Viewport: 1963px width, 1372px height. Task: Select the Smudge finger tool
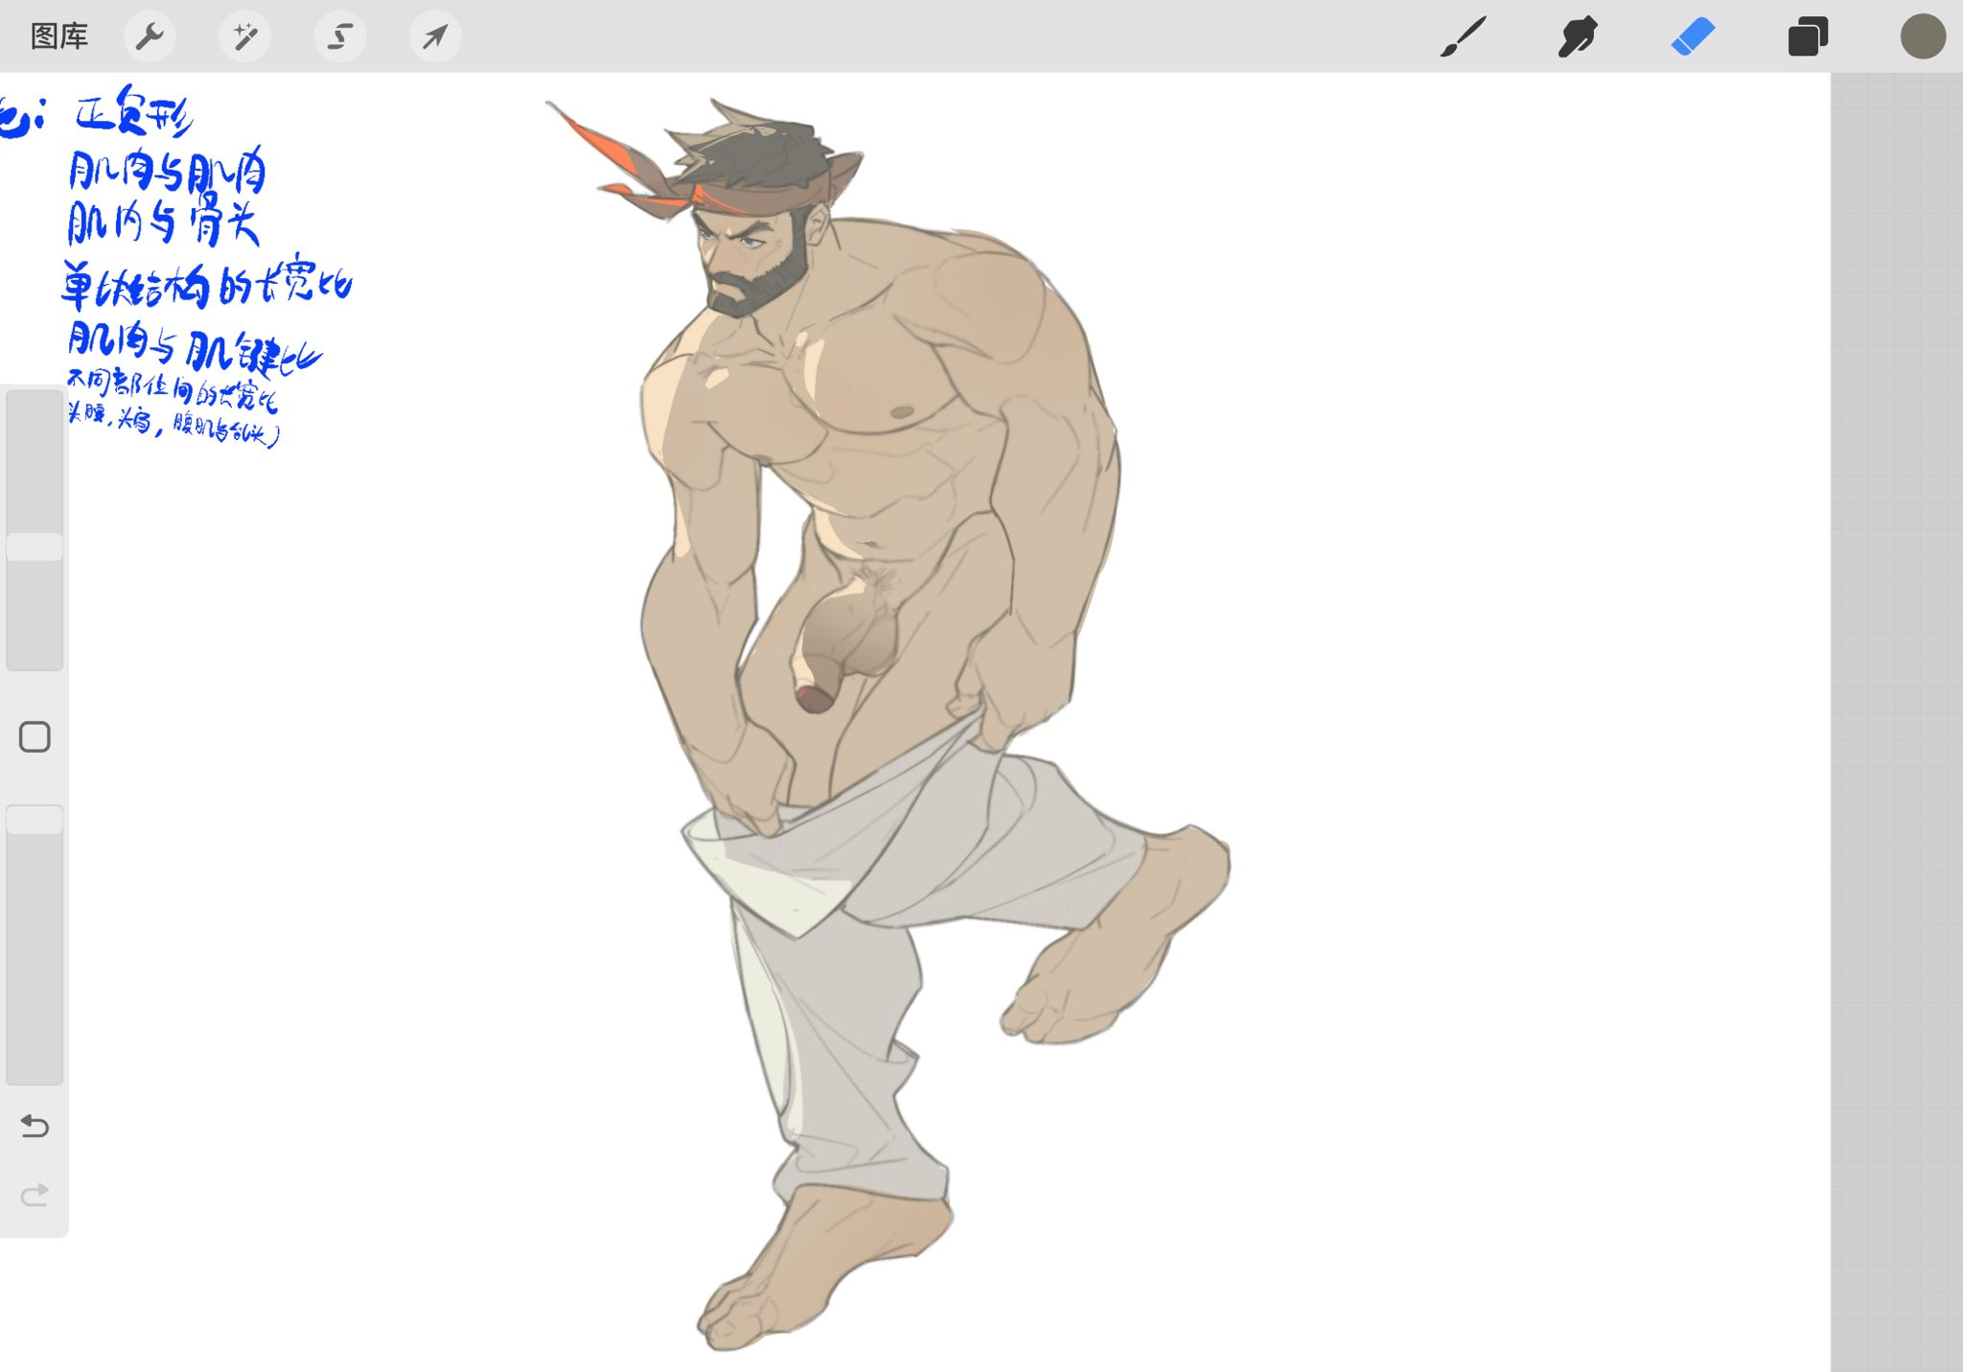[x=1577, y=36]
